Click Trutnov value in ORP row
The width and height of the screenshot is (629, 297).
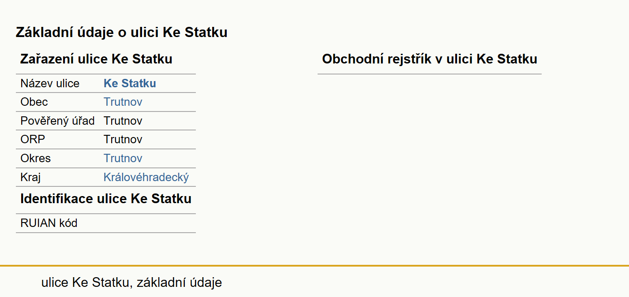coord(123,140)
